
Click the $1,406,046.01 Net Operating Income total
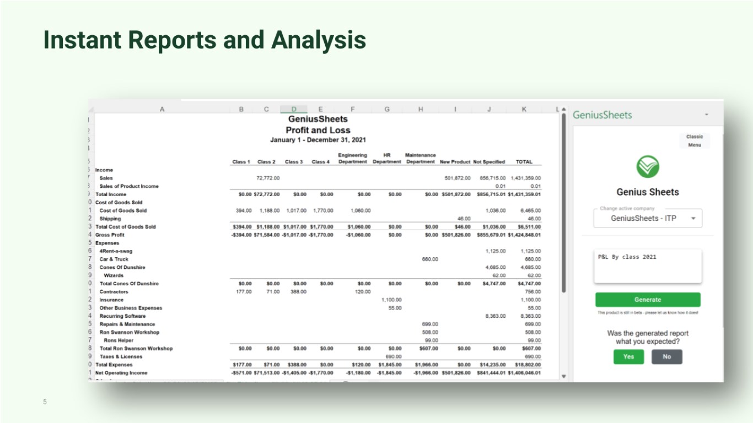click(524, 373)
